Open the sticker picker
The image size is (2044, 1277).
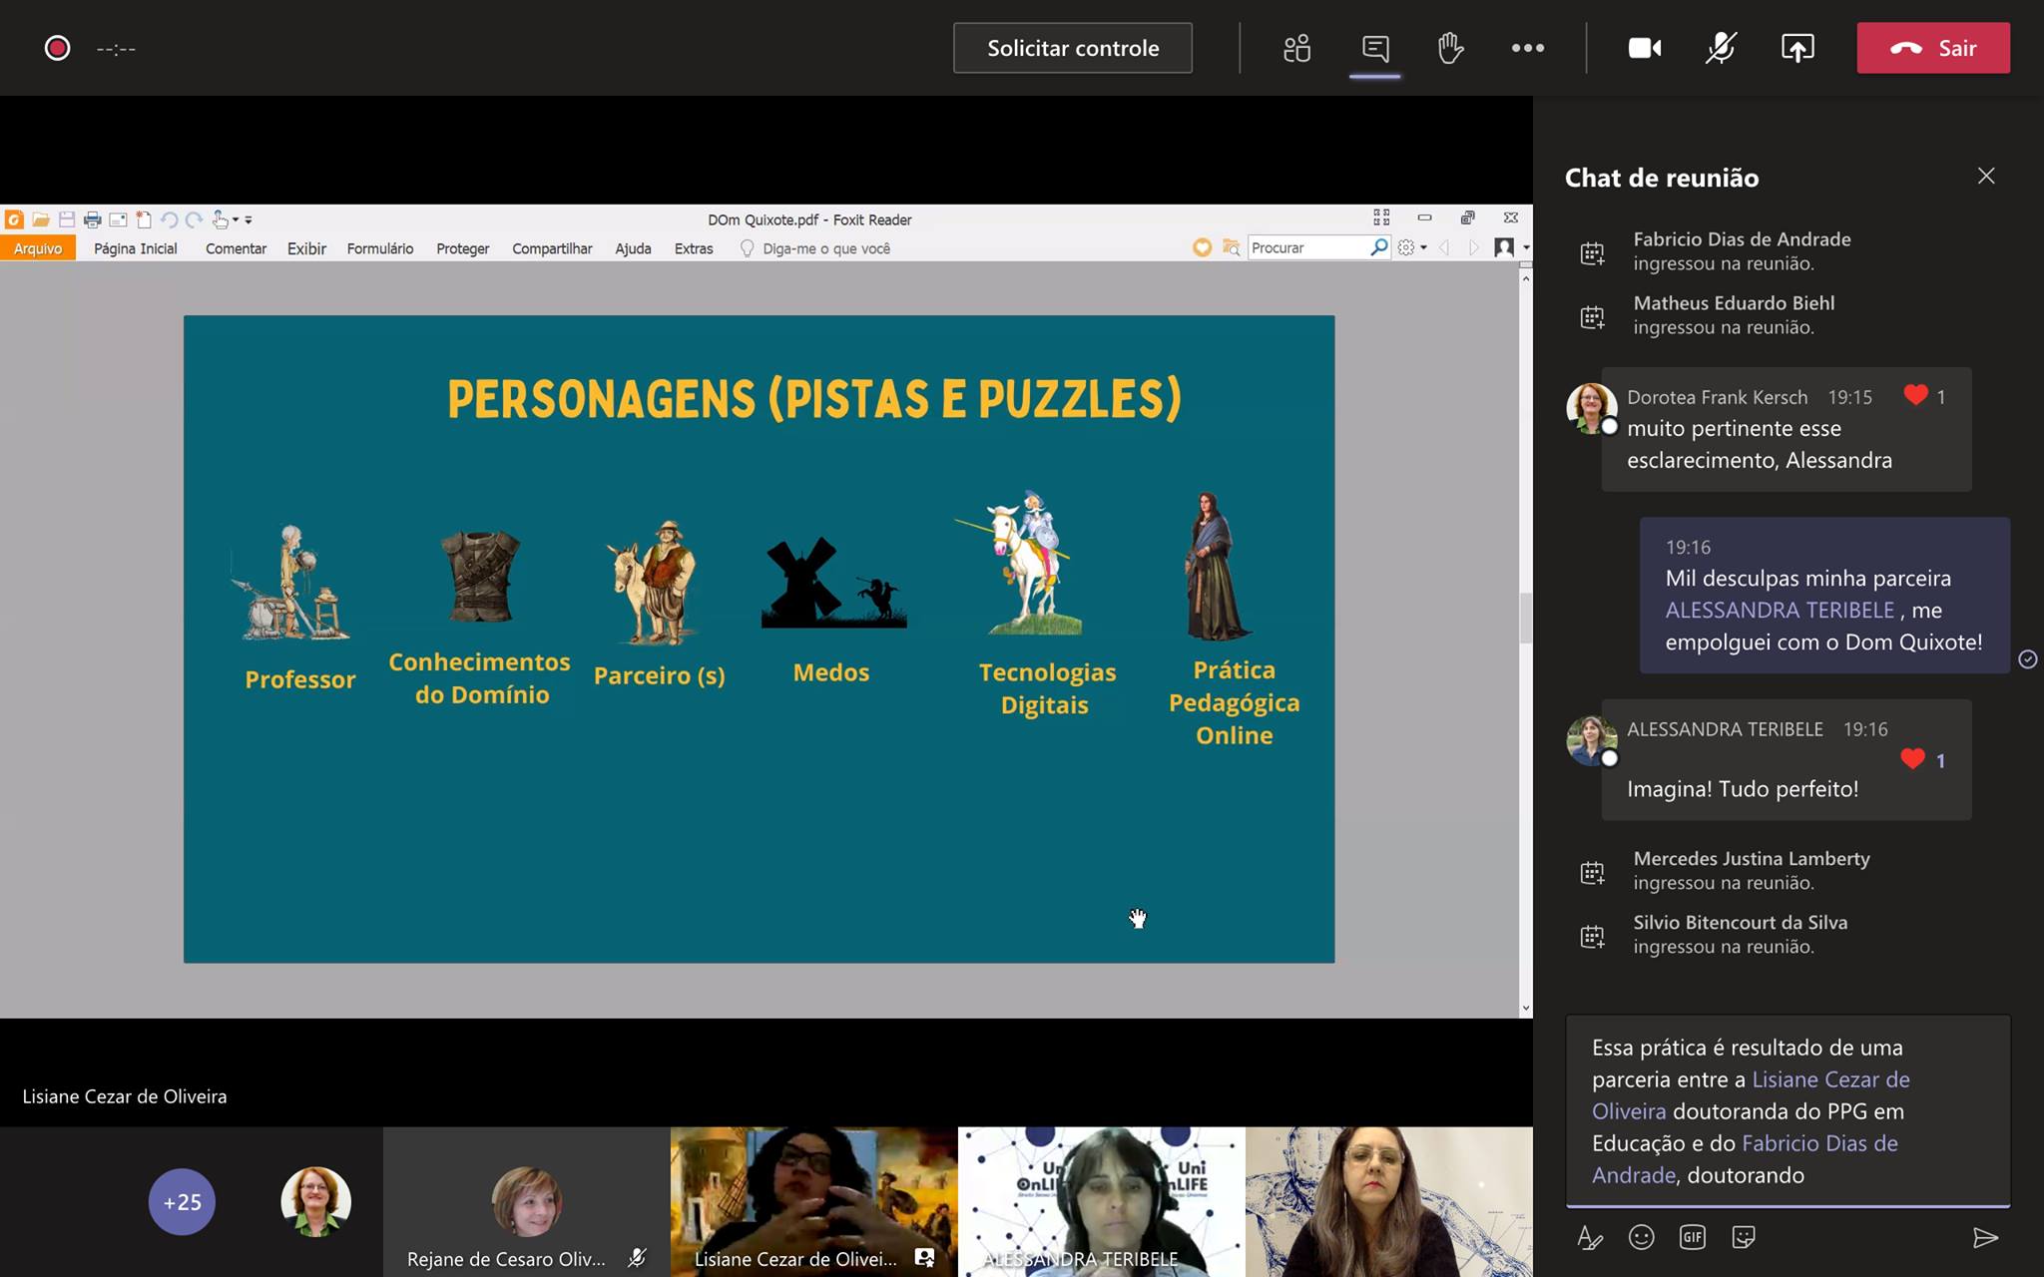click(x=1744, y=1238)
